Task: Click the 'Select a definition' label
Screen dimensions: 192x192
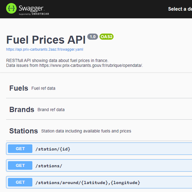Action: point(180,9)
